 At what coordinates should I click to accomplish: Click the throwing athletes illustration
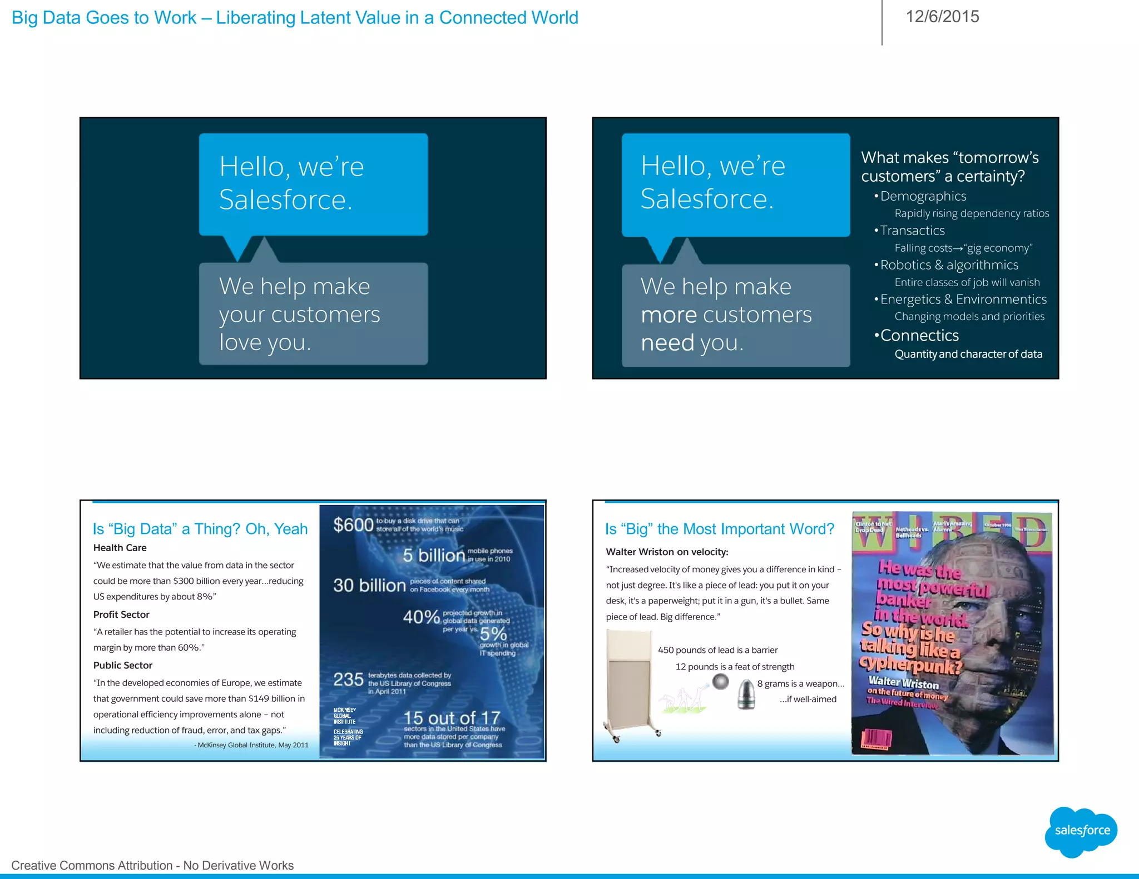(683, 700)
